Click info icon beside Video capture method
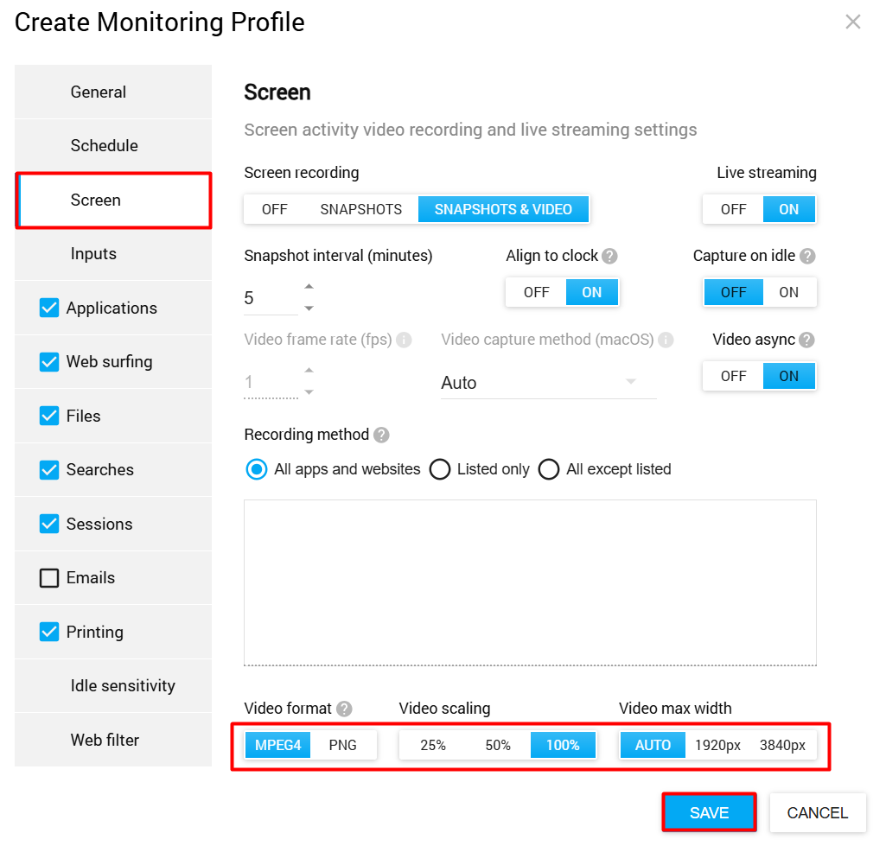886x846 pixels. click(666, 340)
